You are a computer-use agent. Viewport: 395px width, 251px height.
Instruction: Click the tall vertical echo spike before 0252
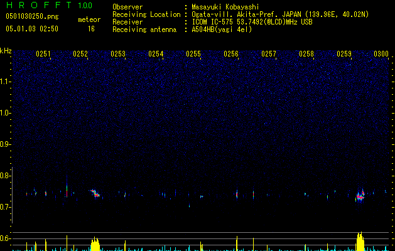(x=67, y=188)
